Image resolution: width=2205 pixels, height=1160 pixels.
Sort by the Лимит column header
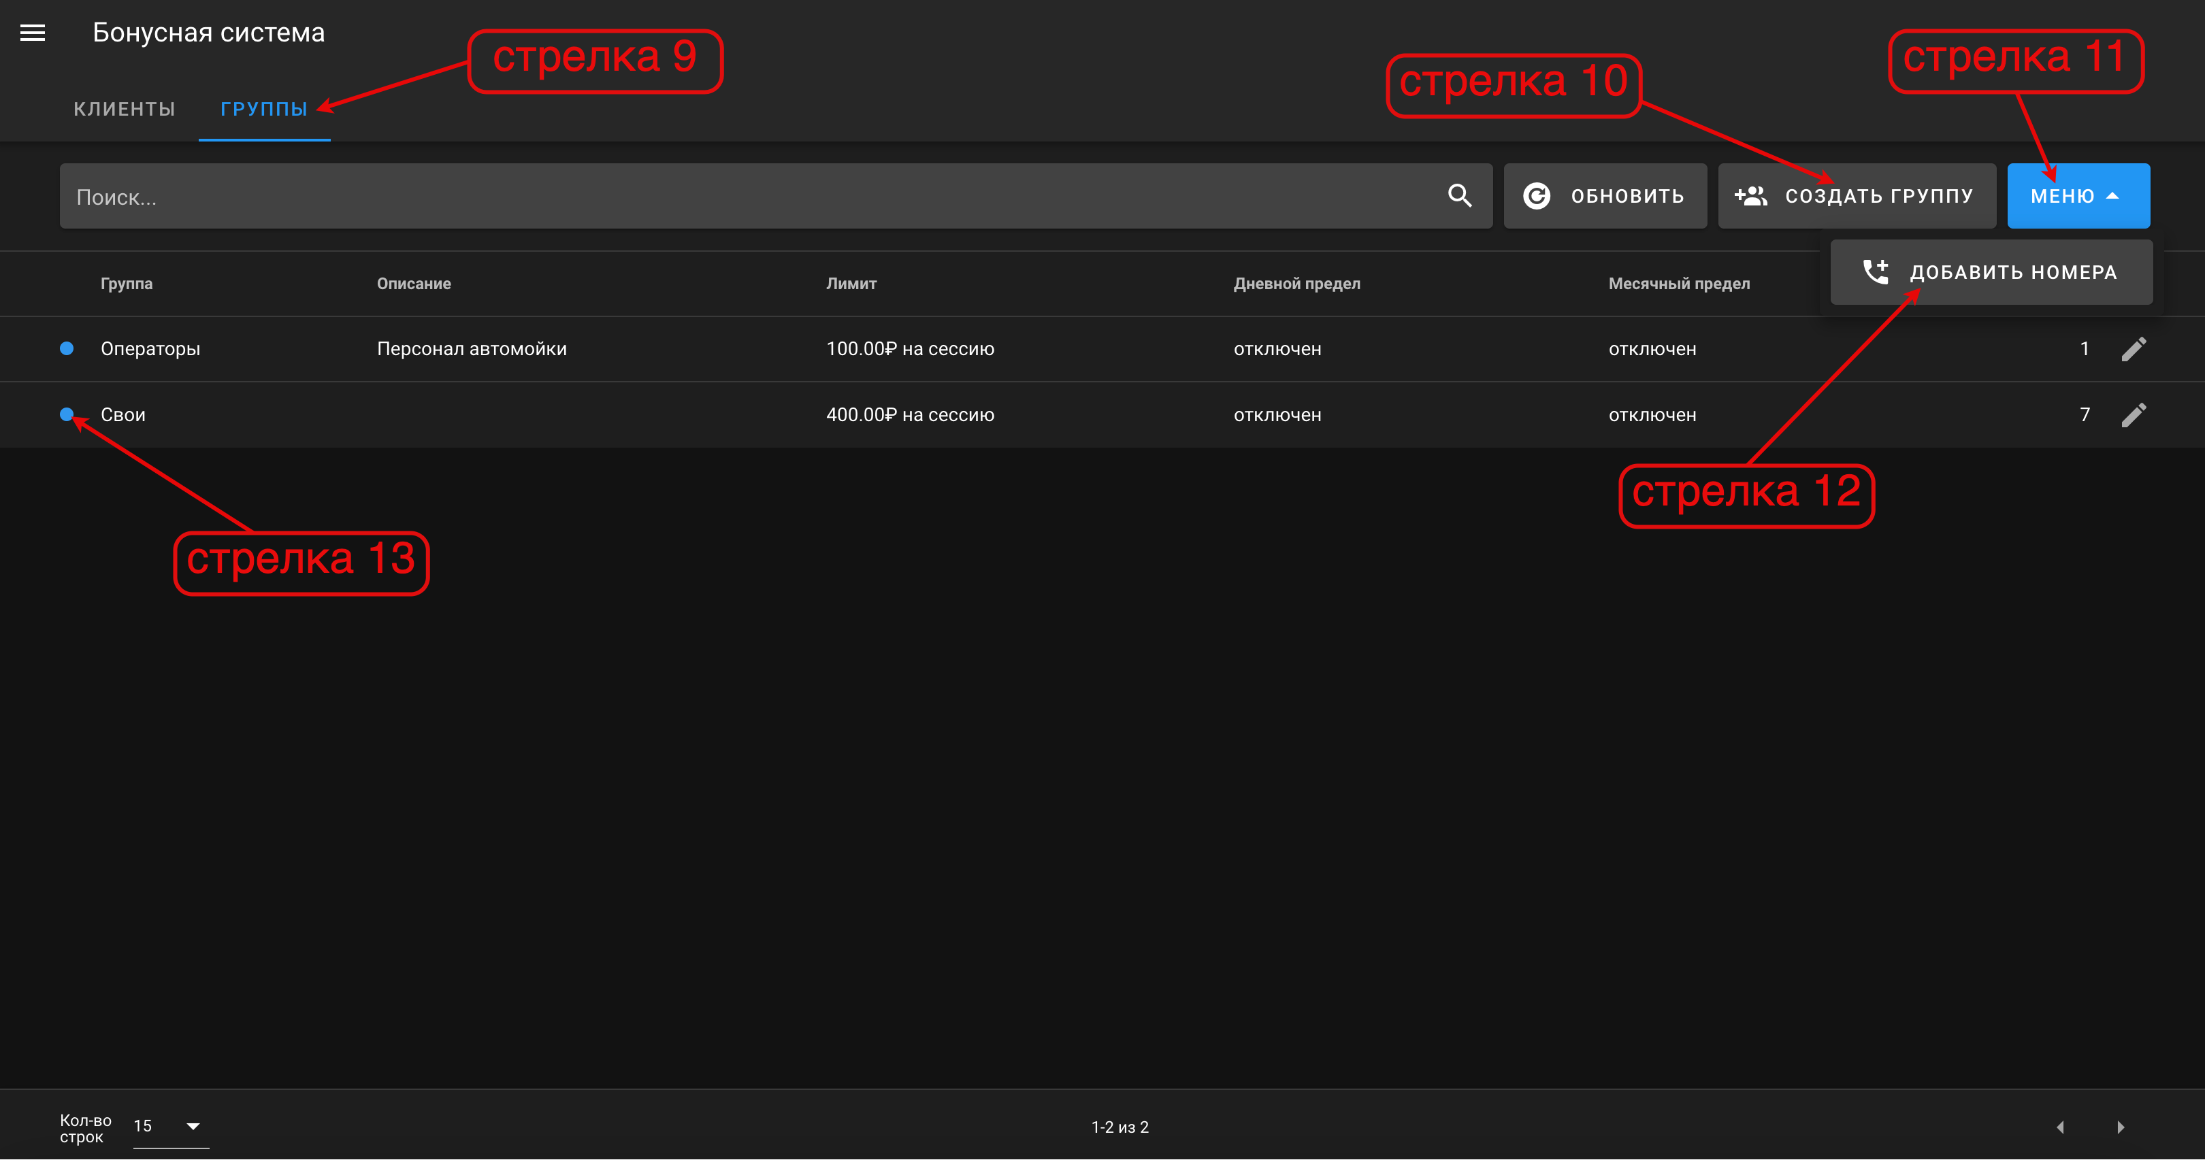click(851, 283)
